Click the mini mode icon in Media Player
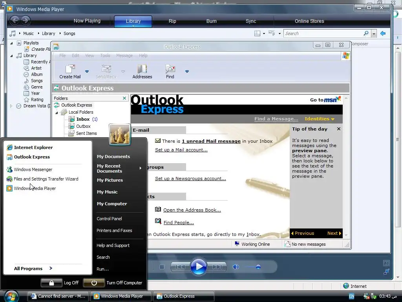 point(386,271)
